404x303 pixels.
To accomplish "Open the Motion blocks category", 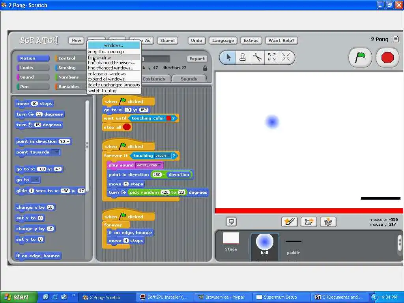I will (33, 58).
